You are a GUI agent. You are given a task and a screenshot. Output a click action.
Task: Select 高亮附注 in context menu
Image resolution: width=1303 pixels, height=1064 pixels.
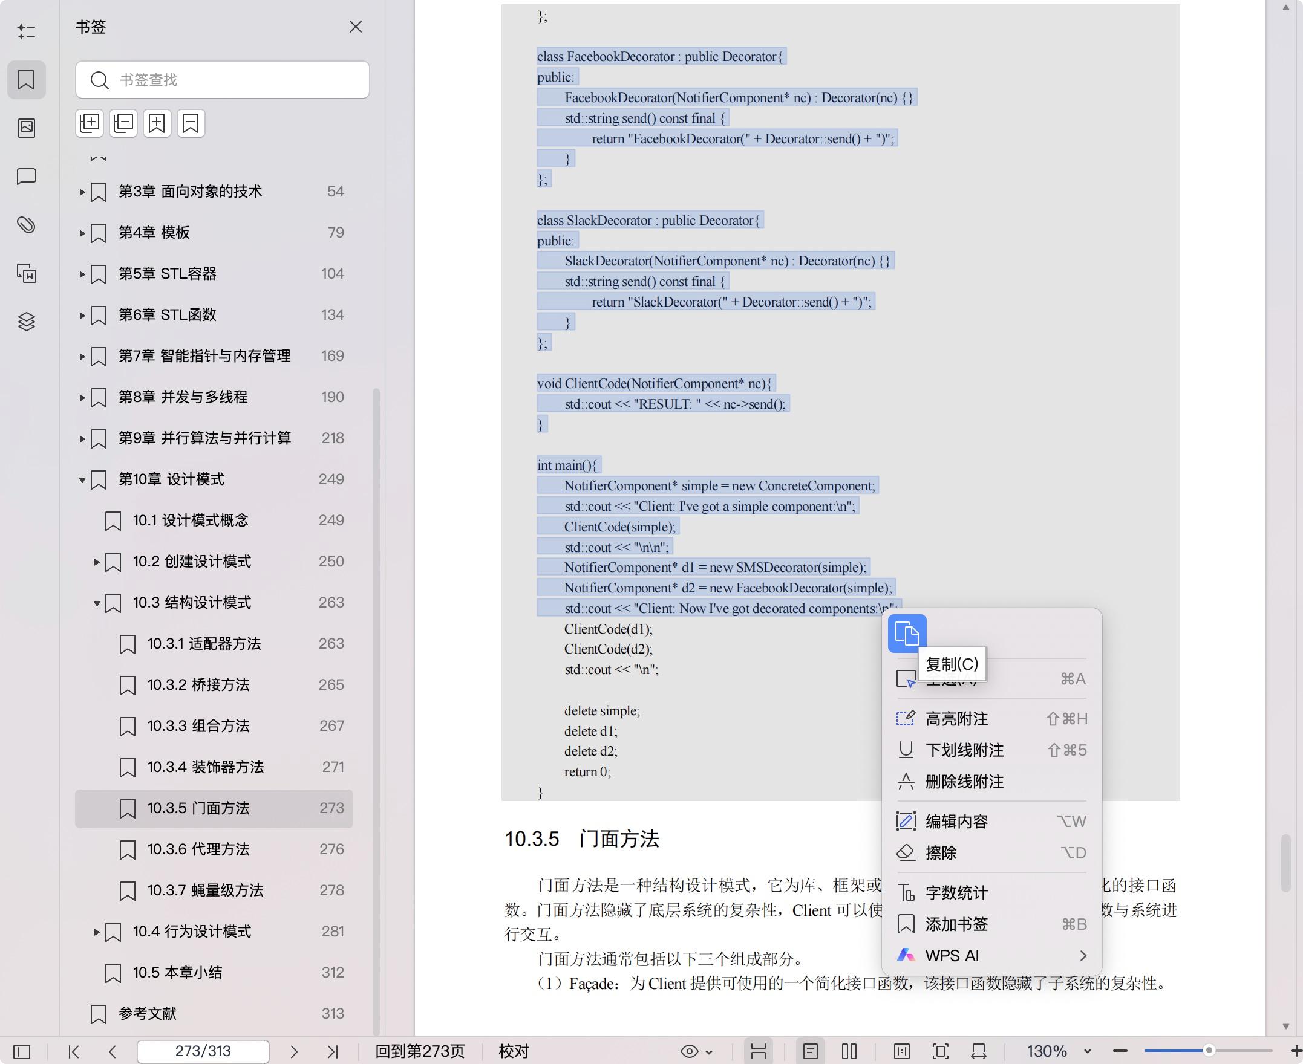click(x=991, y=718)
